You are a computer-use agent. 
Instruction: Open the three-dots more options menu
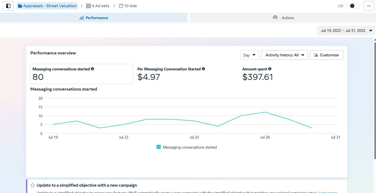pos(369,6)
